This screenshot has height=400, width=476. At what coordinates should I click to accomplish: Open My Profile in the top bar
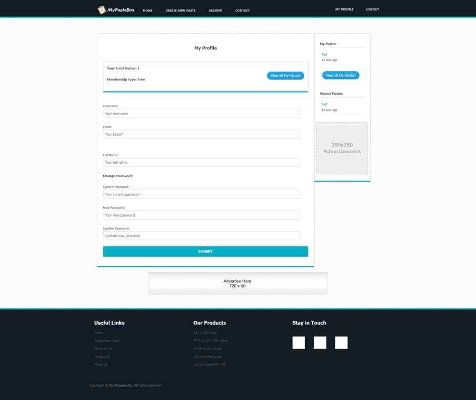[344, 10]
